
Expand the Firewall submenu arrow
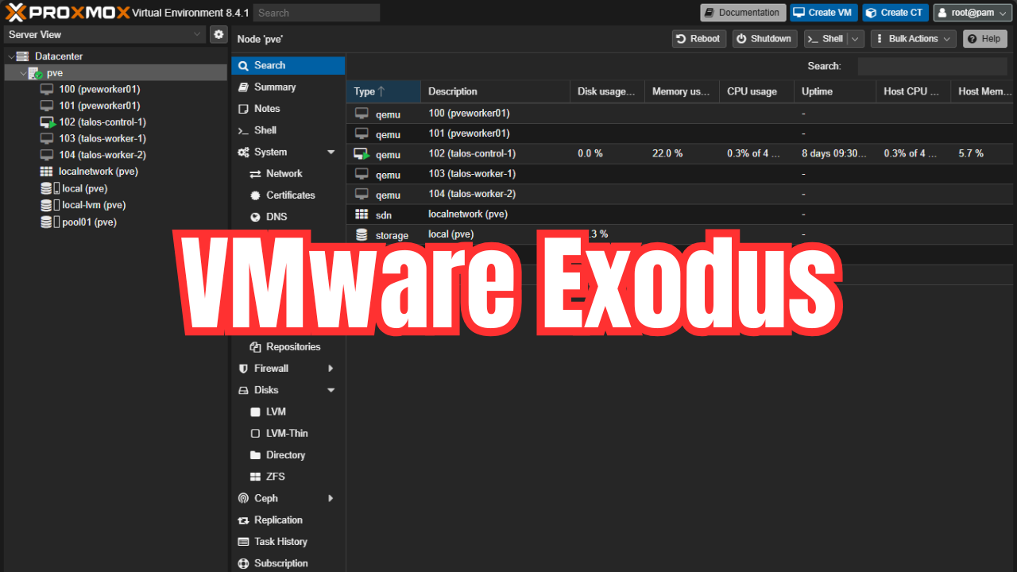point(331,369)
